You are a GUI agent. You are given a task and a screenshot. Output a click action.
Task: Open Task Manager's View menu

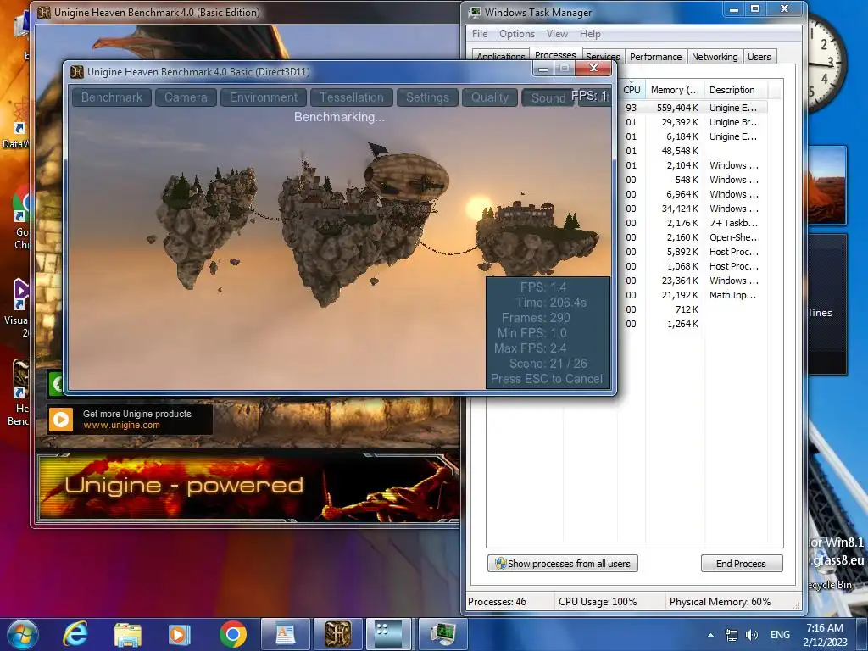[x=557, y=34]
